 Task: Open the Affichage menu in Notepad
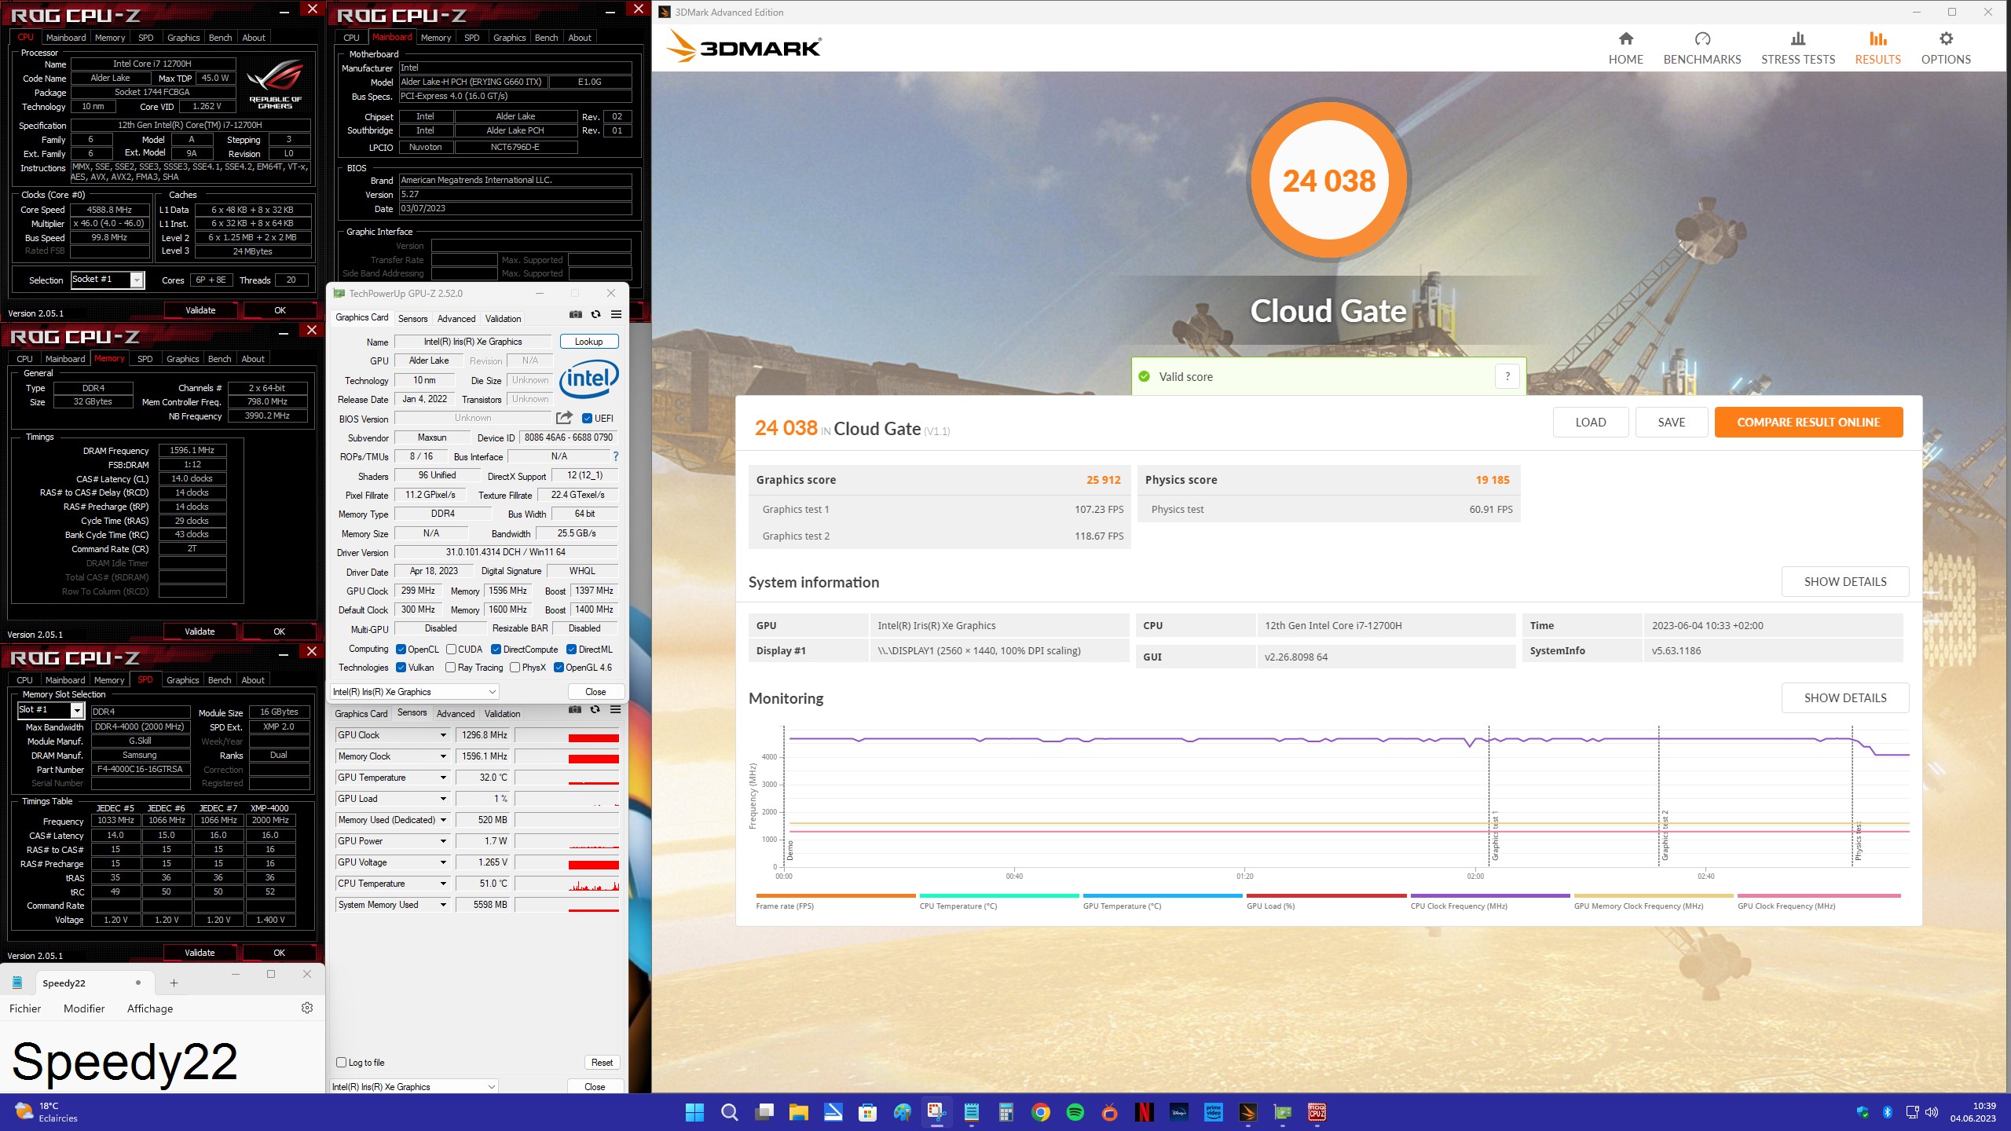click(x=150, y=1008)
